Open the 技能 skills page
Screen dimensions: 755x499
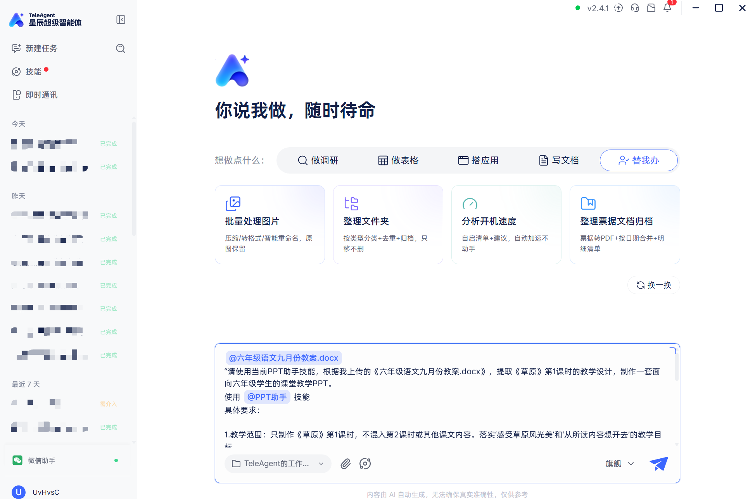[27, 72]
